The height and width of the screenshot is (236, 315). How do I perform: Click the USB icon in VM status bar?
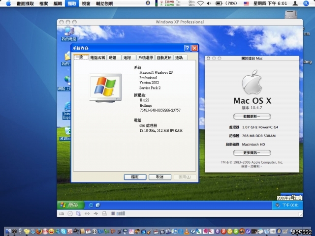click(95, 213)
